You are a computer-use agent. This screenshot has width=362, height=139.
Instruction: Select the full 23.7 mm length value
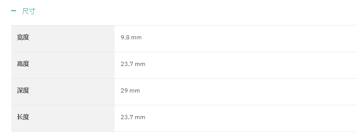133,117
